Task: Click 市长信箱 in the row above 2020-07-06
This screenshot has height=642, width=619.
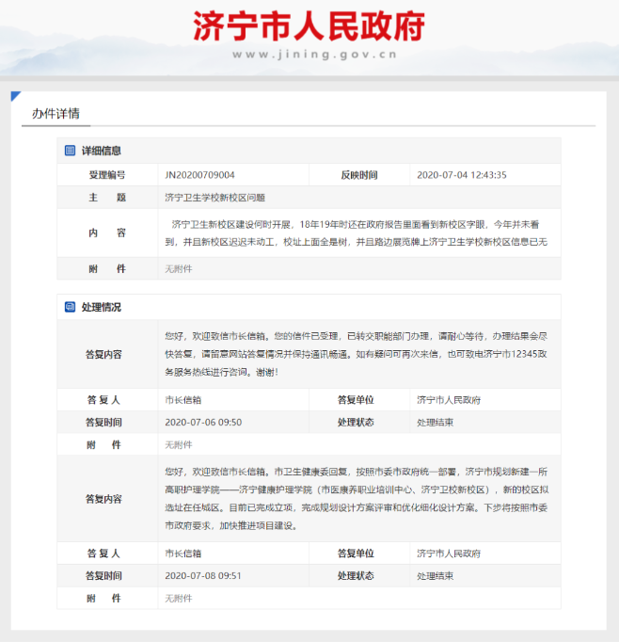Action: (183, 400)
